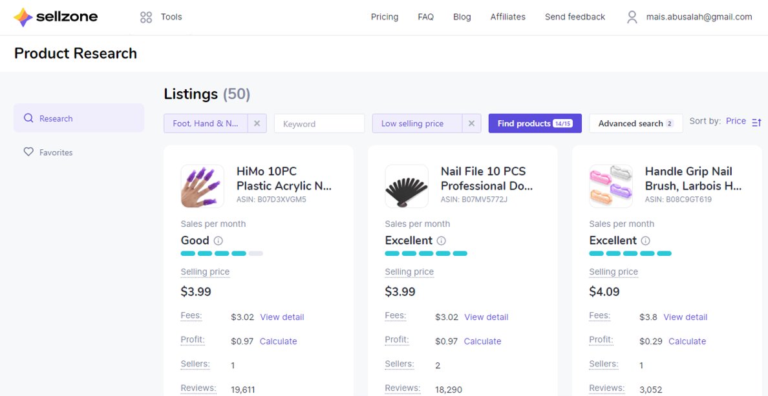Open Handle Grip Nail Brush, Larbois title

pyautogui.click(x=693, y=179)
